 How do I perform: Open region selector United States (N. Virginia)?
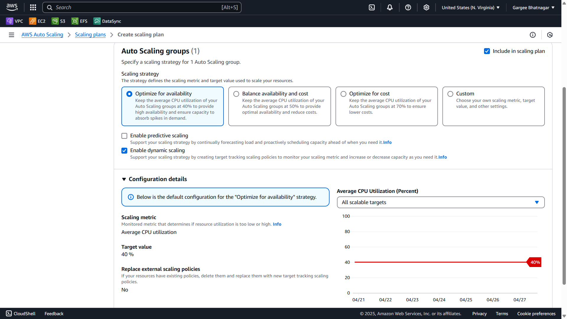(x=470, y=8)
